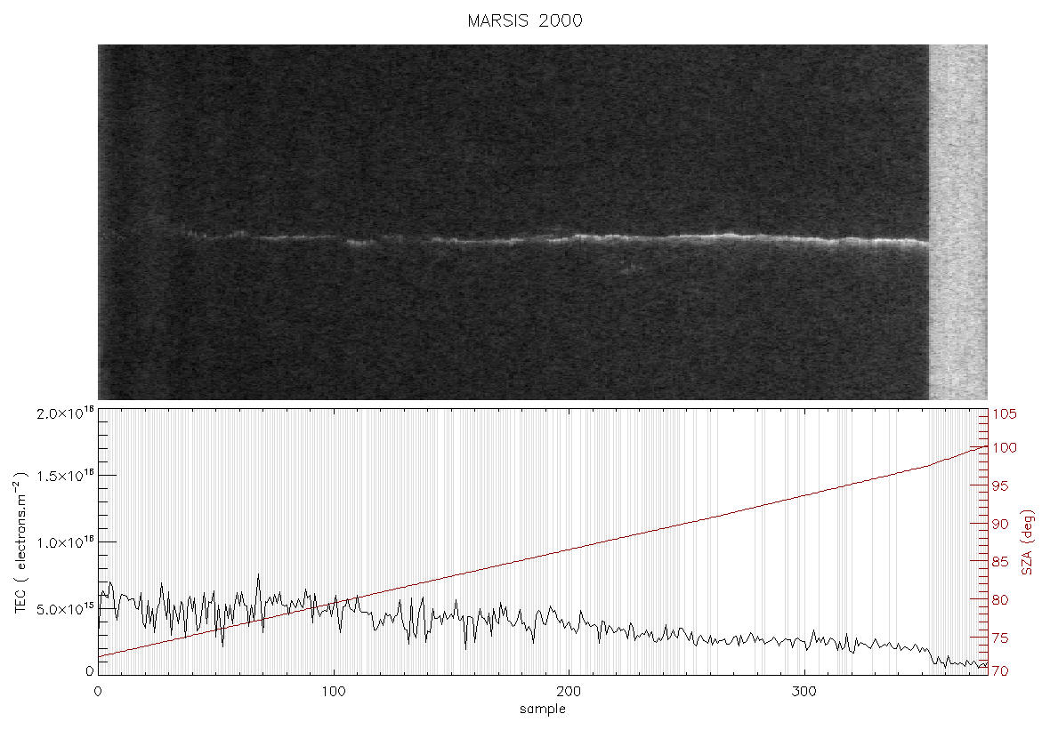Click the red SZA line near sample 200
The image size is (1050, 738).
tap(569, 550)
